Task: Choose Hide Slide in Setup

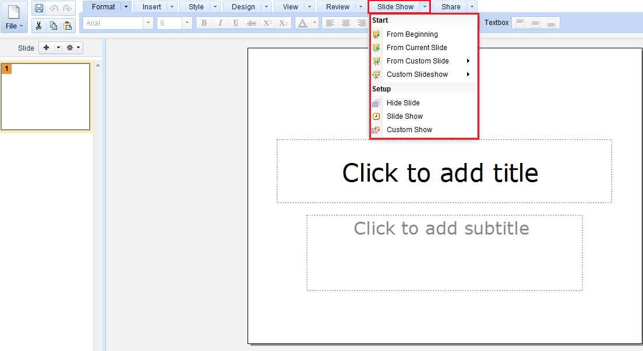Action: 423,102
